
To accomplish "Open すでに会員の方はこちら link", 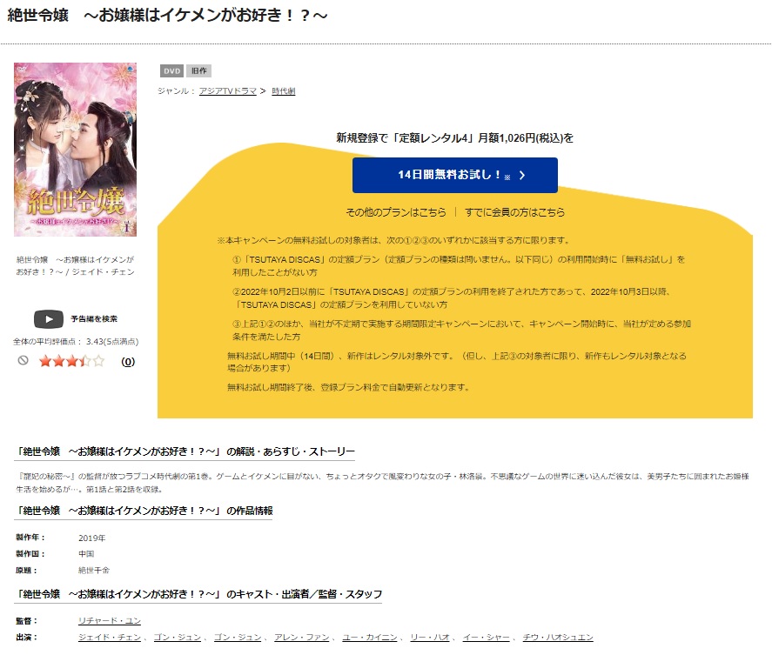I will click(x=514, y=212).
